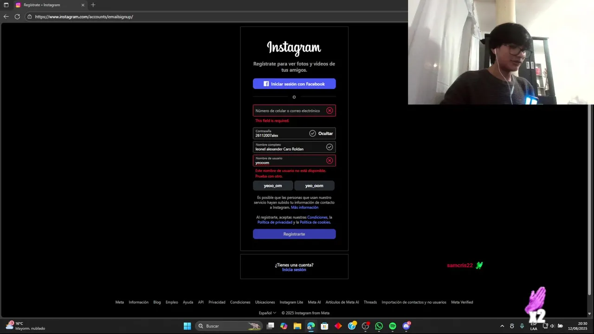
Task: Close the Regístrate Instagram tab
Action: point(83,5)
